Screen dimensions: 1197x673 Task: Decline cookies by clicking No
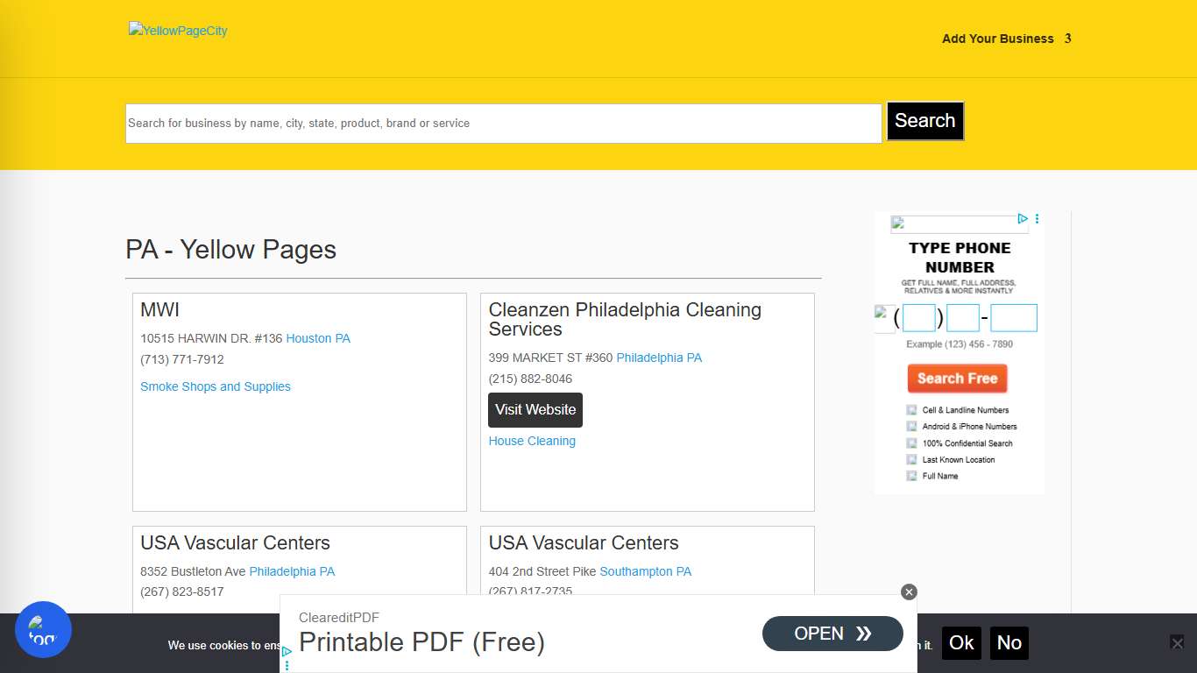[x=1009, y=643]
